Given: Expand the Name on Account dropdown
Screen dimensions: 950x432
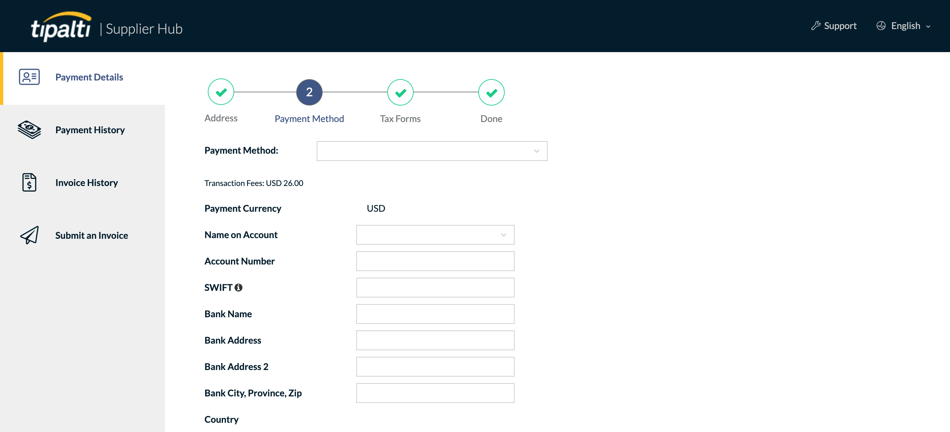Looking at the screenshot, I should tap(435, 235).
